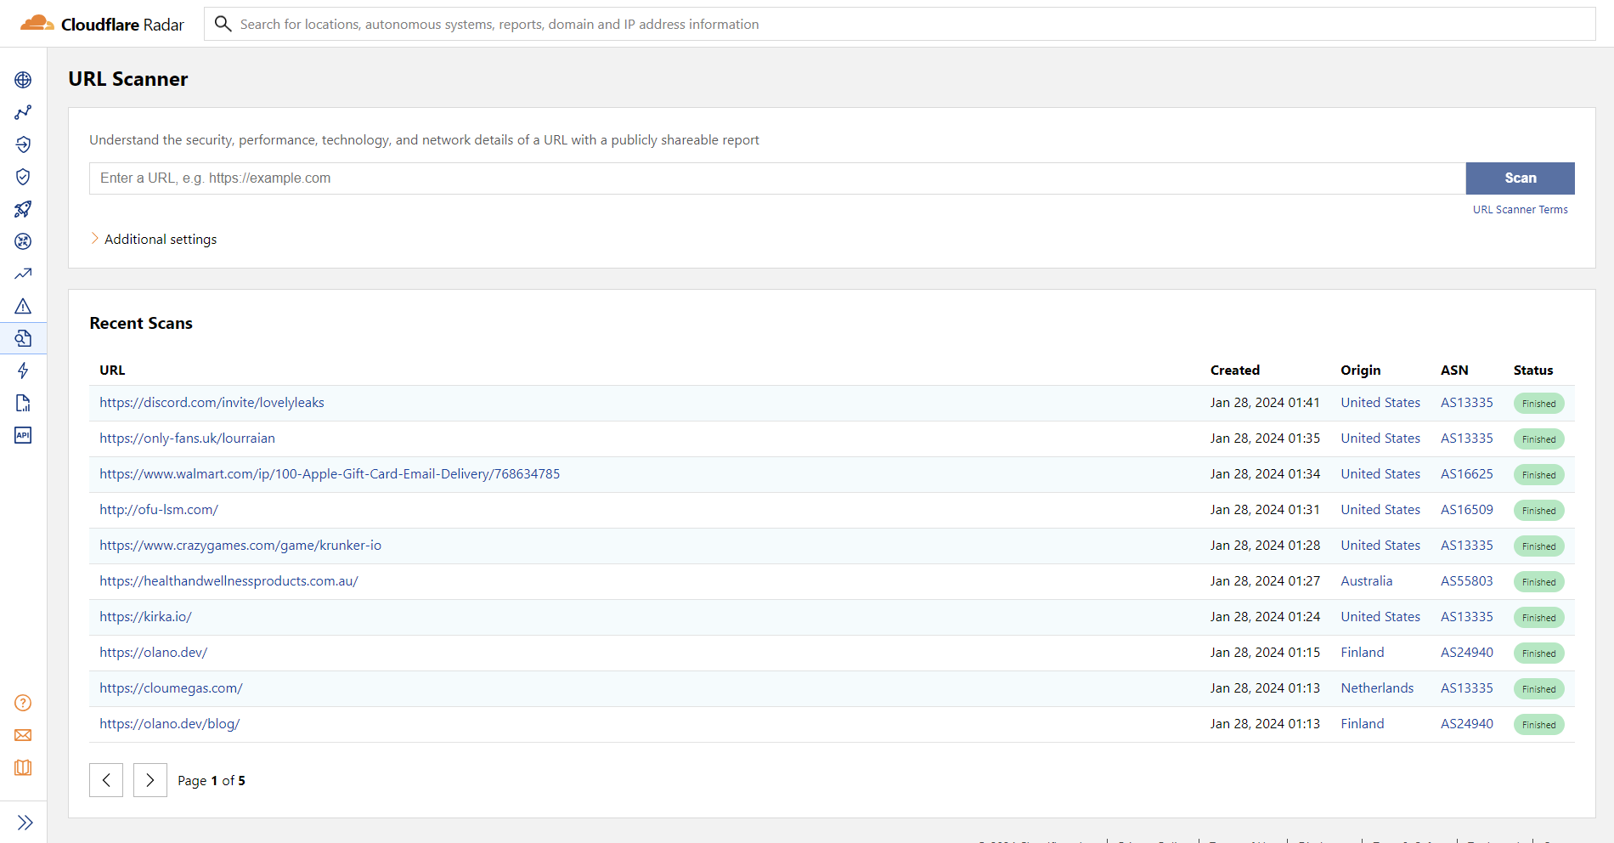
Task: Open the trending arrow sidebar item
Action: 23,274
